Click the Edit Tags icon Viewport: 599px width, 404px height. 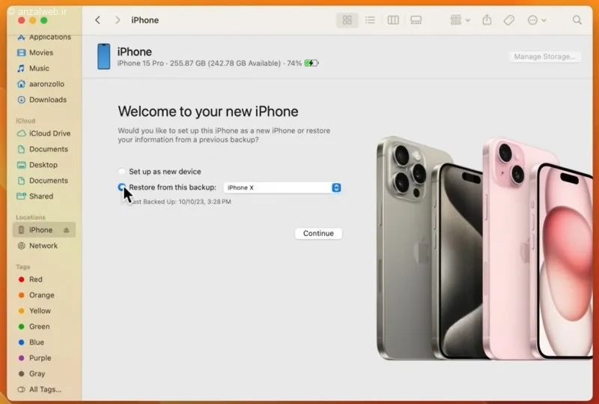coord(509,20)
